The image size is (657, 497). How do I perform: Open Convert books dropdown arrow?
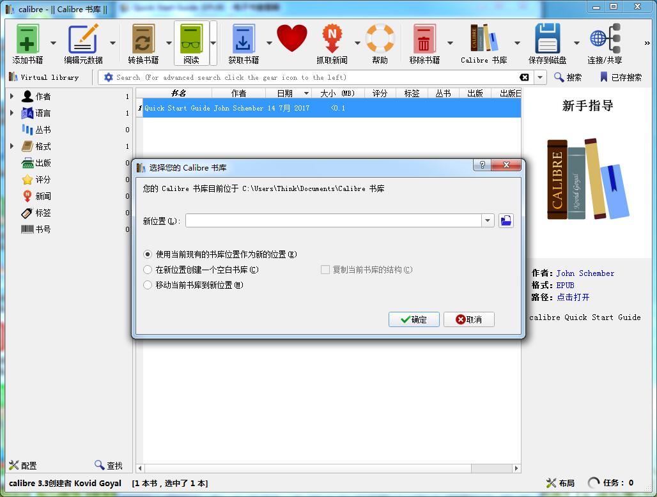(x=169, y=43)
